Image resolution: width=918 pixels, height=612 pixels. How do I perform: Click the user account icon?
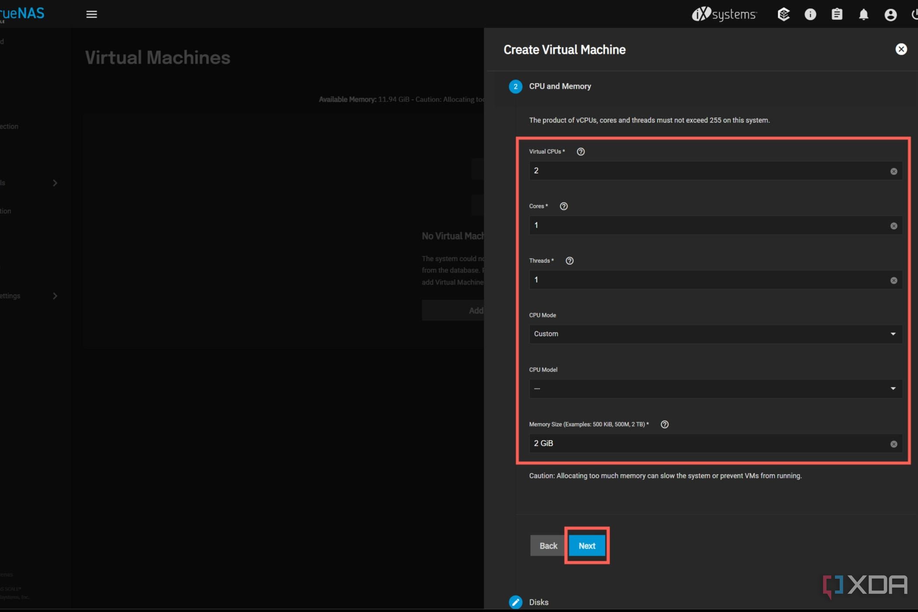tap(891, 14)
